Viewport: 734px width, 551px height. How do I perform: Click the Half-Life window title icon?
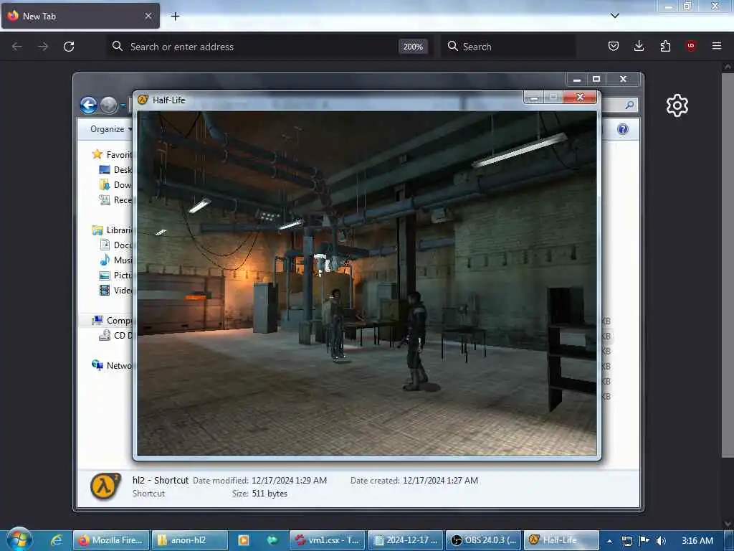click(143, 100)
